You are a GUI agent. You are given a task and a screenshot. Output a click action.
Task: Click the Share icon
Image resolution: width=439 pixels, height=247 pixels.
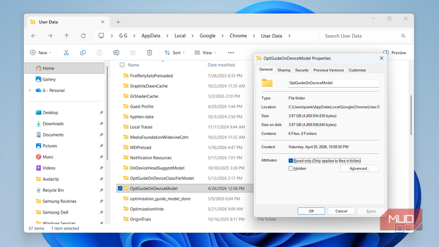coord(133,53)
